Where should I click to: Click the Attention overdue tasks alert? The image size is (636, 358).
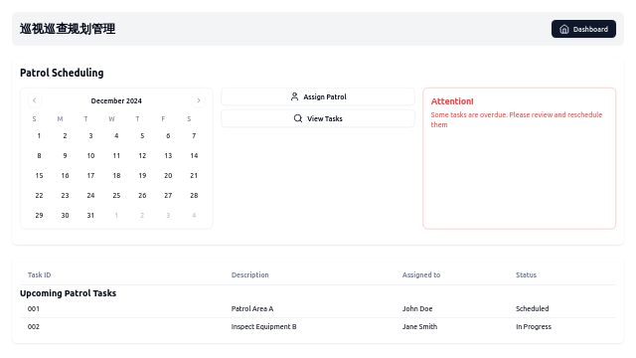tap(519, 158)
